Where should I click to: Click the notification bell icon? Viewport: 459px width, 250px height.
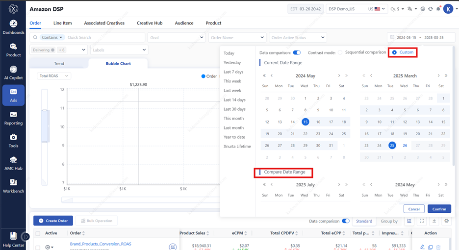(438, 9)
